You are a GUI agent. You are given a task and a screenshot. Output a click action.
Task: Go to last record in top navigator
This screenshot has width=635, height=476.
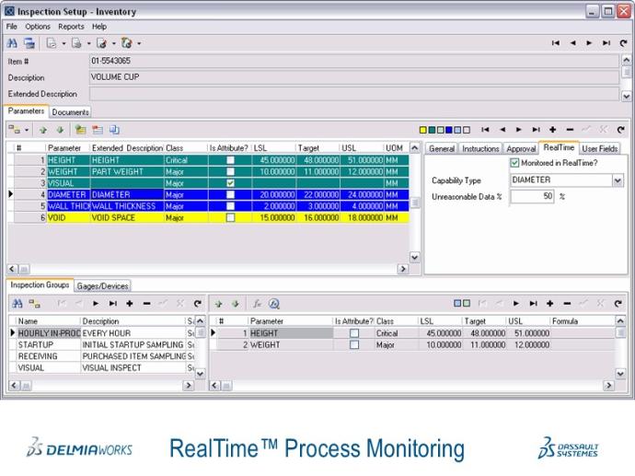tap(606, 43)
